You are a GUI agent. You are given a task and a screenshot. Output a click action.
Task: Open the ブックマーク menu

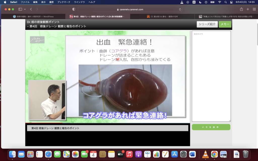tap(63, 2)
